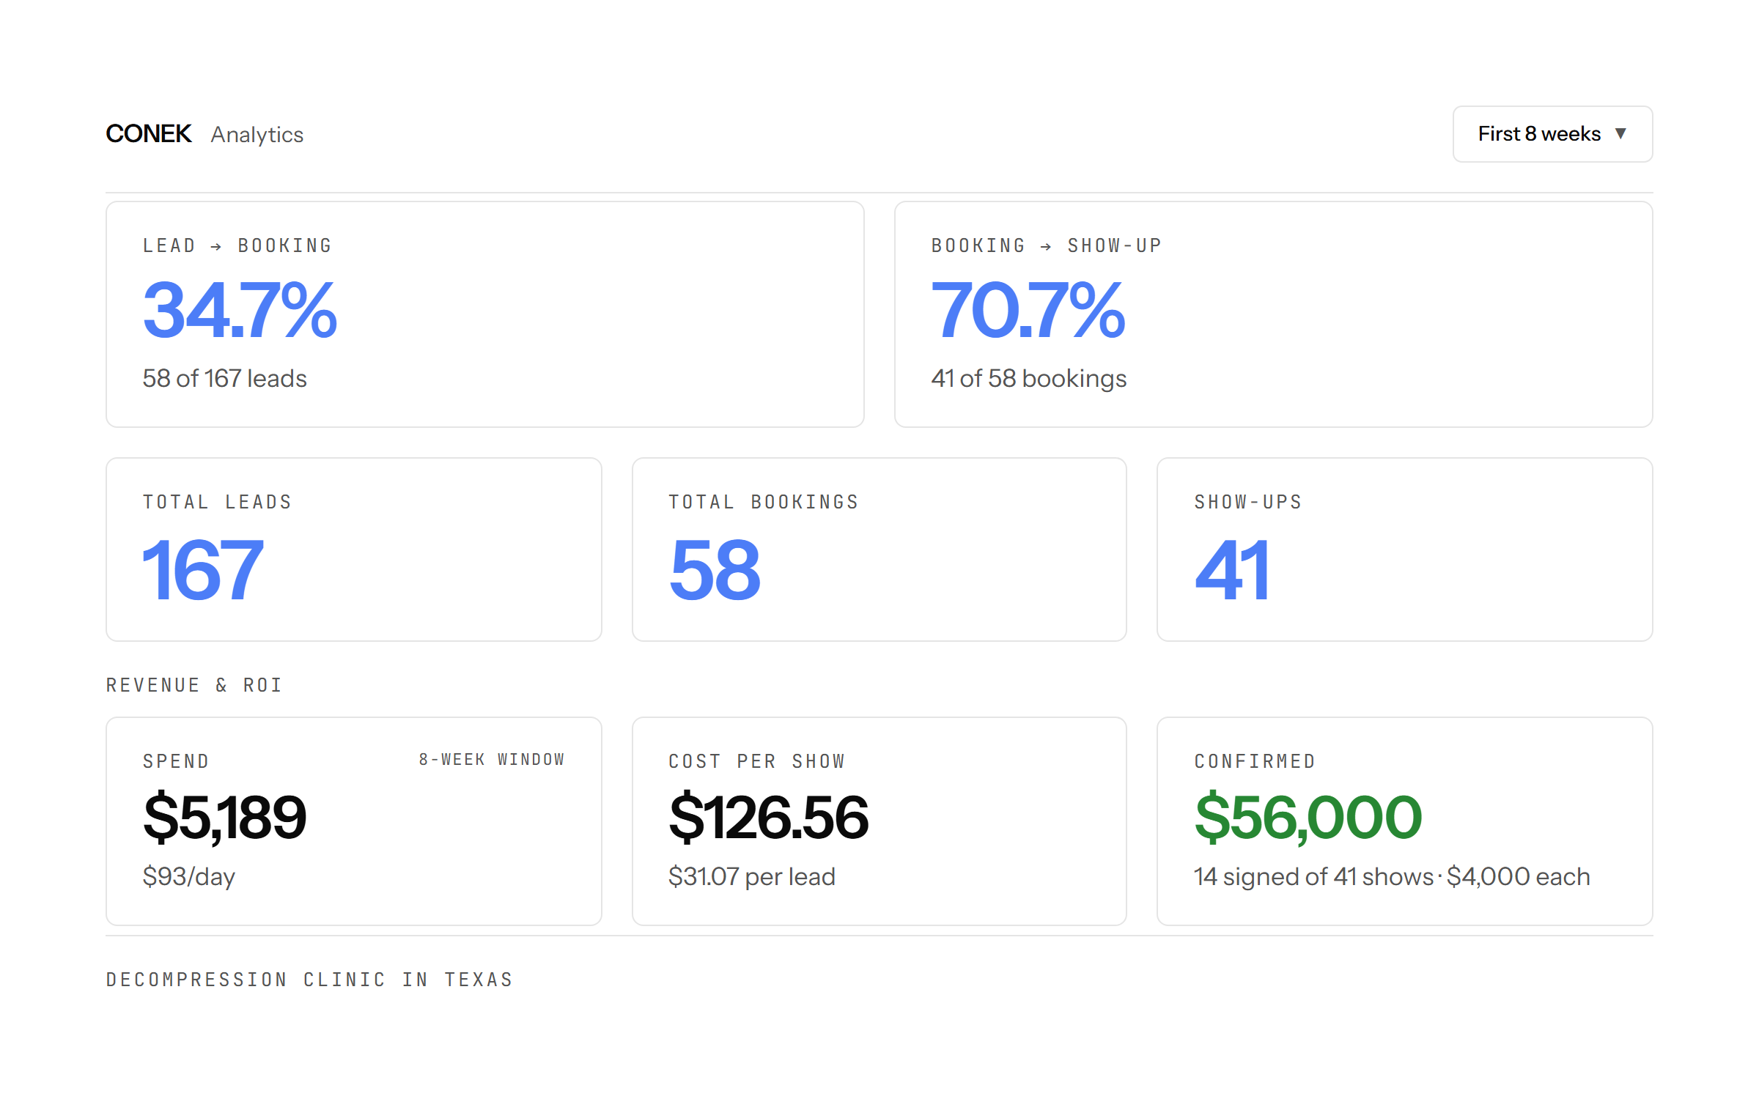This screenshot has width=1759, height=1099.
Task: Click the LEAD → BOOKING card label
Action: pos(237,245)
